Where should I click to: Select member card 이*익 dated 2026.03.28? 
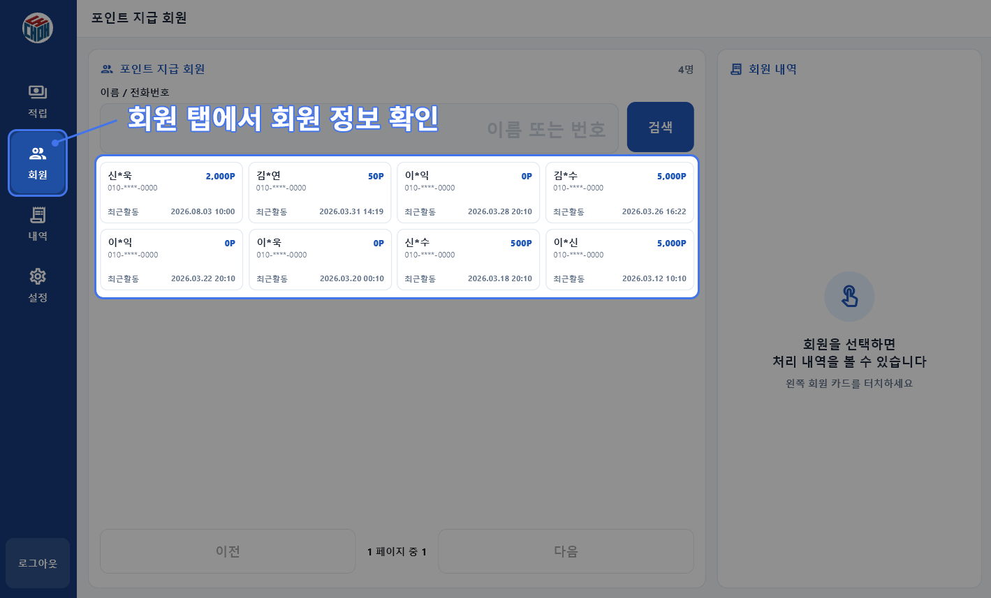point(468,193)
